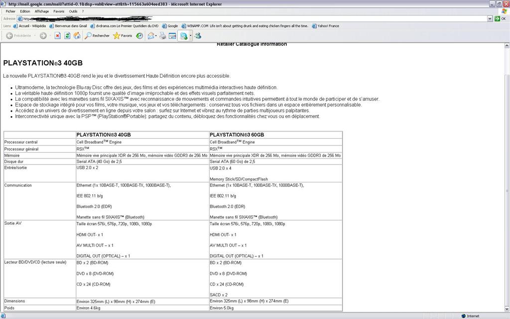Click the Processeur général row label
This screenshot has height=319, width=510.
(x=21, y=149)
